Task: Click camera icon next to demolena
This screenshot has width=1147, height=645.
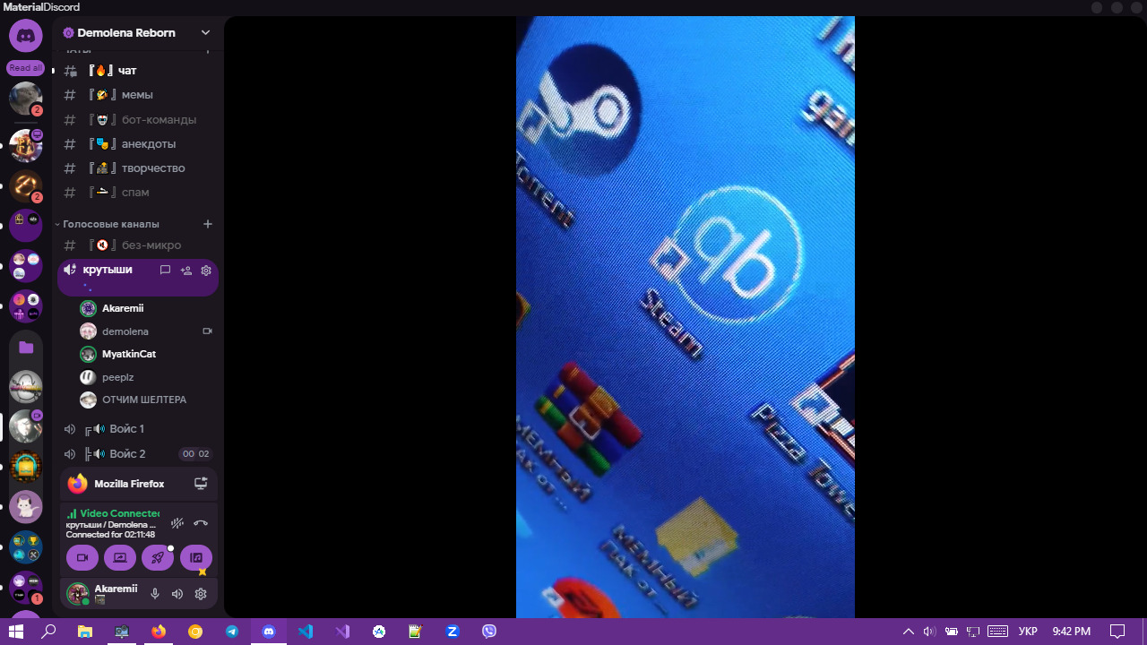Action: (x=207, y=331)
